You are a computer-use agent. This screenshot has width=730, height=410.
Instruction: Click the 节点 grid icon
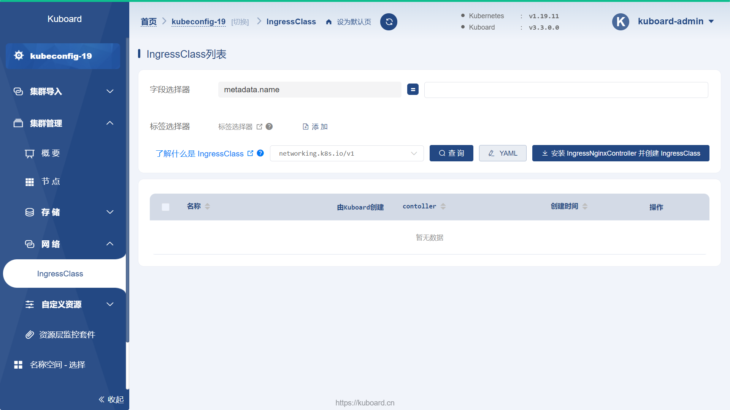pos(30,182)
